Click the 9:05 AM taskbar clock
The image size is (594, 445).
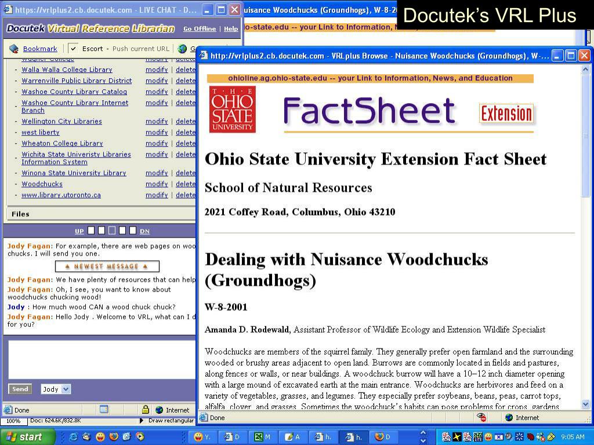pyautogui.click(x=573, y=437)
